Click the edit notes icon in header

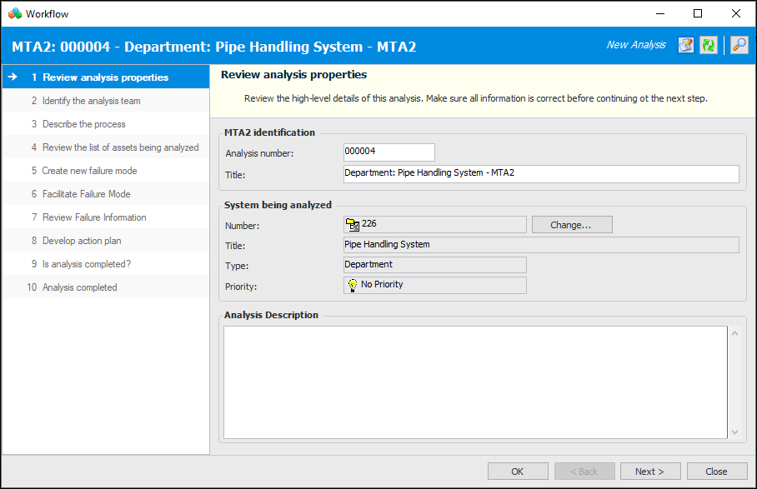[x=685, y=45]
